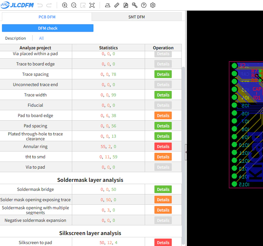Click the green pad next to IO15

pos(234,184)
